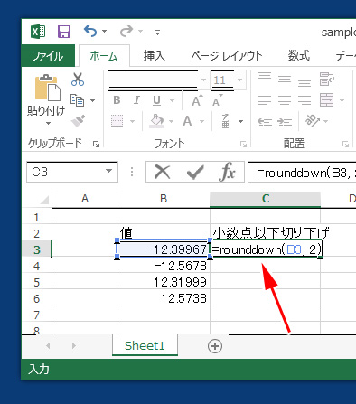This screenshot has height=404, width=356.
Task: Select the Format Painter brush icon
Action: point(78,121)
